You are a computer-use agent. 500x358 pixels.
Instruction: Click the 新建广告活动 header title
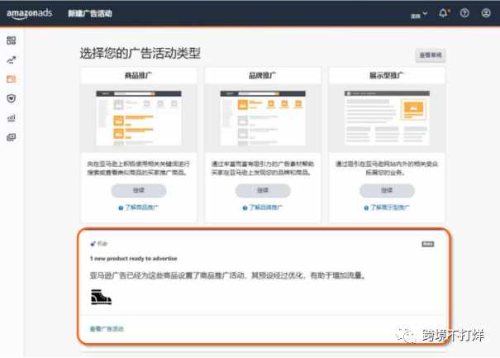(90, 13)
